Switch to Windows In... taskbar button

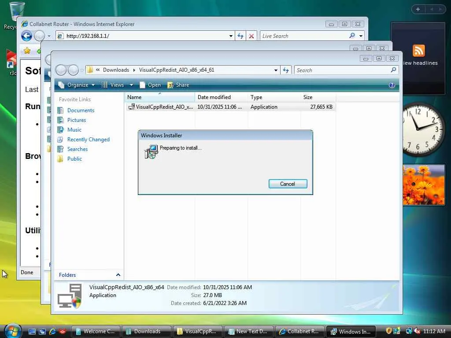(351, 331)
